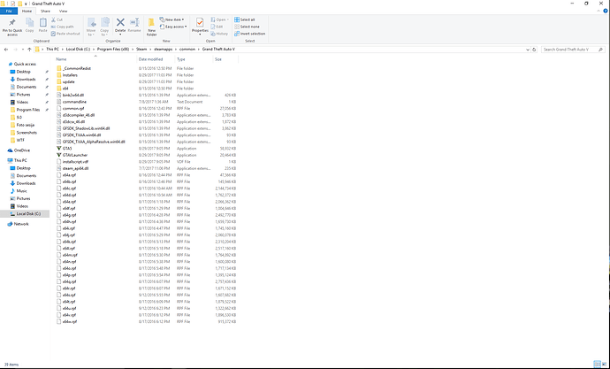Open the Delete options arrow
The width and height of the screenshot is (610, 369).
[x=120, y=35]
